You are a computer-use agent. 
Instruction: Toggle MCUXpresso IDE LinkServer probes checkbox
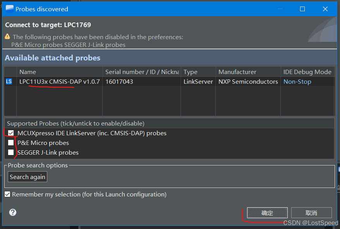11,133
